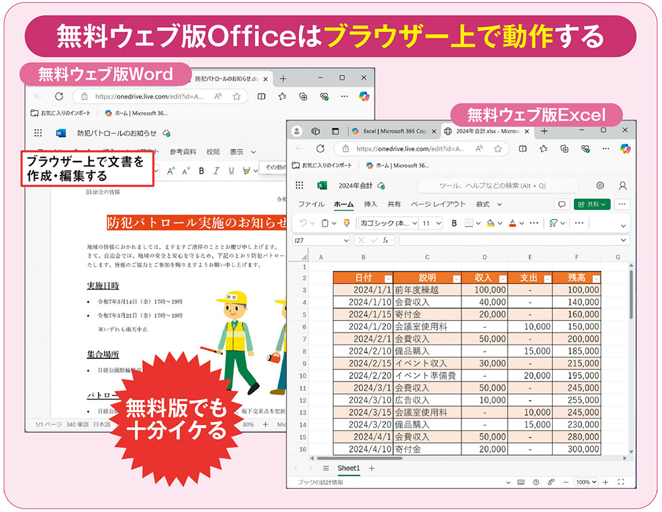Click the green 共有 share button
662x512 pixels.
click(592, 205)
